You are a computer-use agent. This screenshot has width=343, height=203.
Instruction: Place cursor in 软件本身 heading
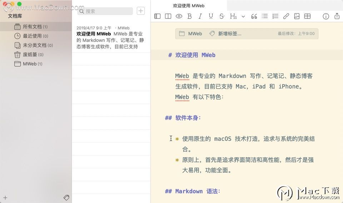188,118
